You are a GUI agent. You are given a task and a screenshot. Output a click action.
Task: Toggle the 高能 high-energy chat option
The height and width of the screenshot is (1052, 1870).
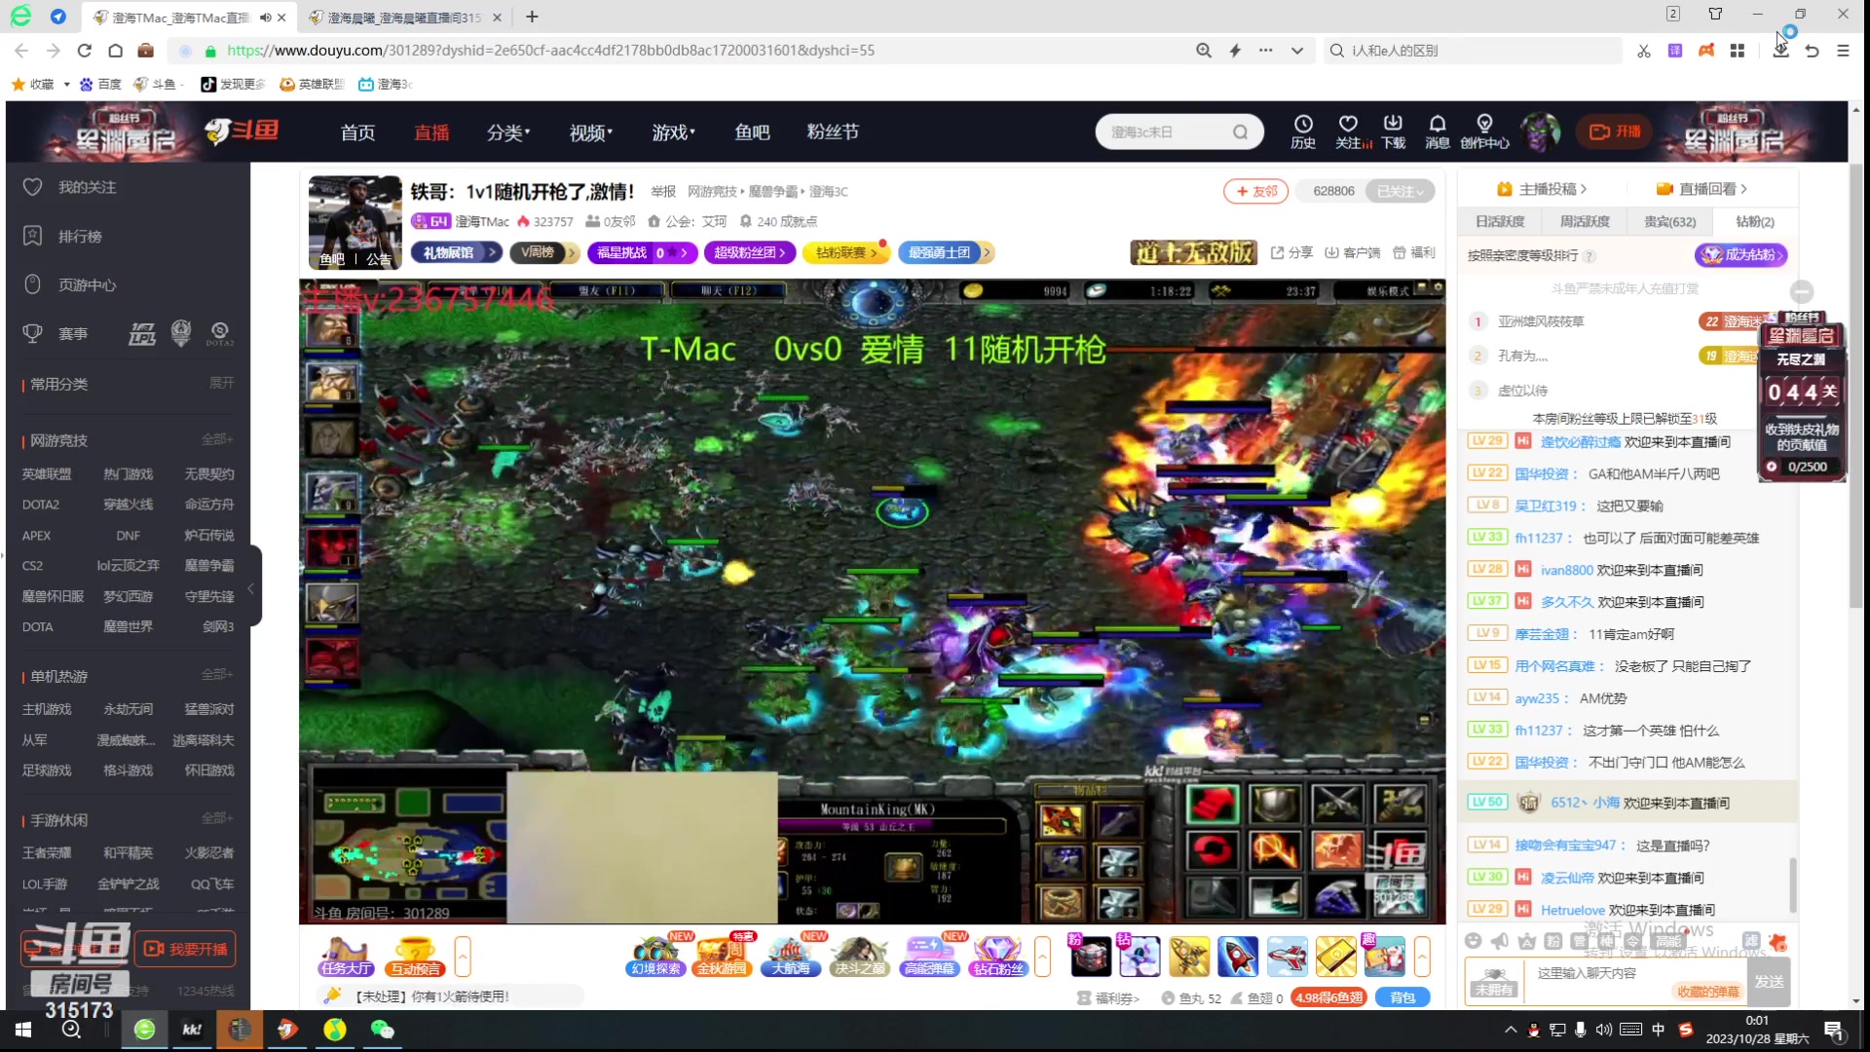pyautogui.click(x=1668, y=941)
